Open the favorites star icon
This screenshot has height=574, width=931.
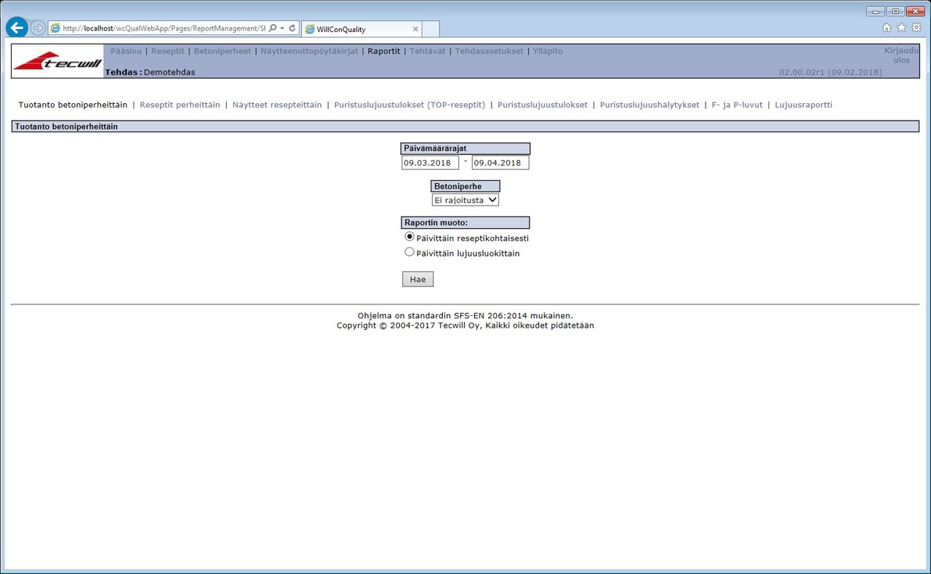(901, 28)
